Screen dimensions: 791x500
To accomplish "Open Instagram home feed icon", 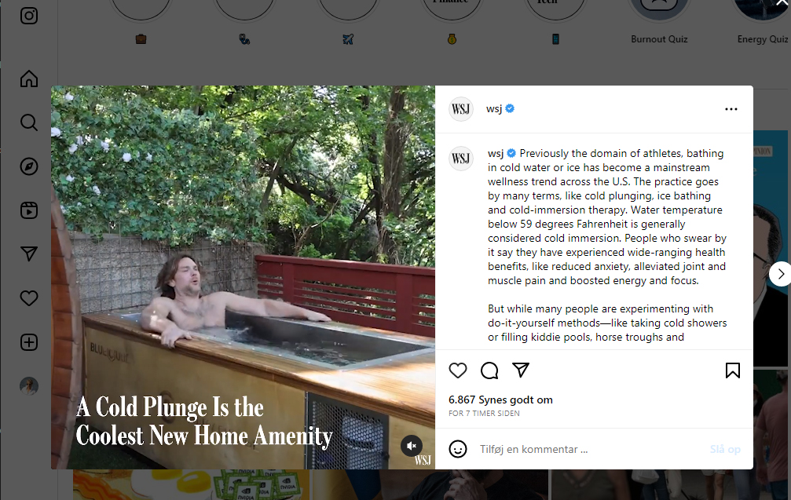I will pyautogui.click(x=29, y=78).
